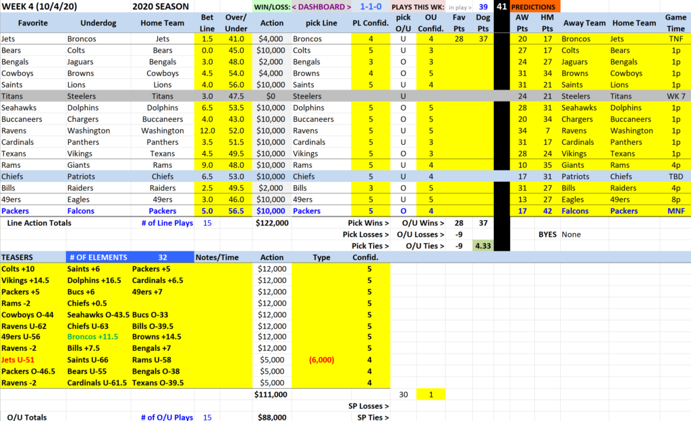Viewport: 691px width, 421px height.
Task: Click the Over/Under column header
Action: (x=236, y=23)
